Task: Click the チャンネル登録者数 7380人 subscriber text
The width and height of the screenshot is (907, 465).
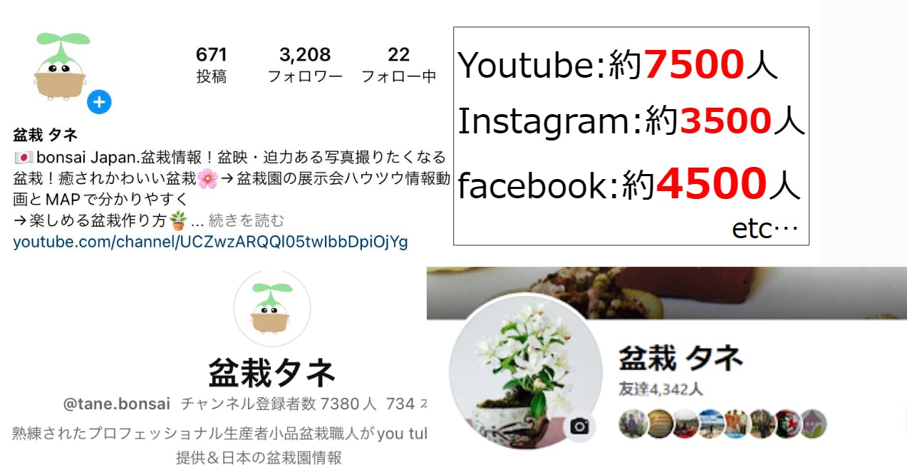Action: 279,404
